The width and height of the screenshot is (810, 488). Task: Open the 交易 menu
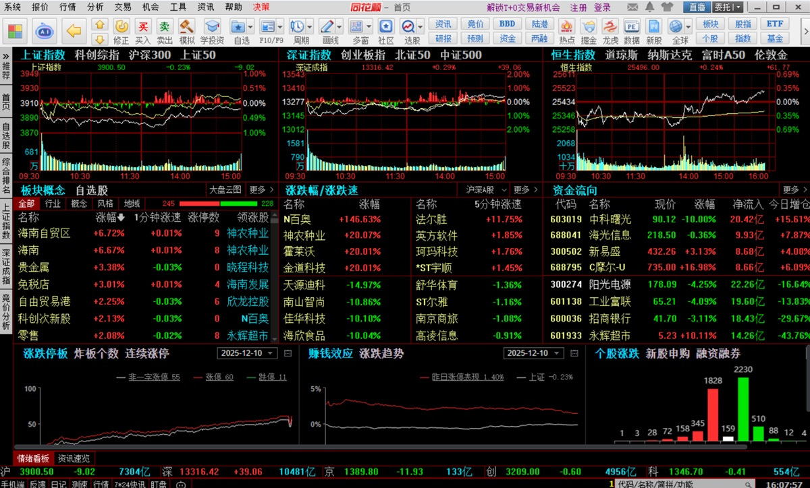pyautogui.click(x=123, y=7)
